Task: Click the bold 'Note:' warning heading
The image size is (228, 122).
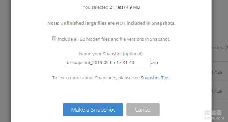Action: pyautogui.click(x=53, y=23)
